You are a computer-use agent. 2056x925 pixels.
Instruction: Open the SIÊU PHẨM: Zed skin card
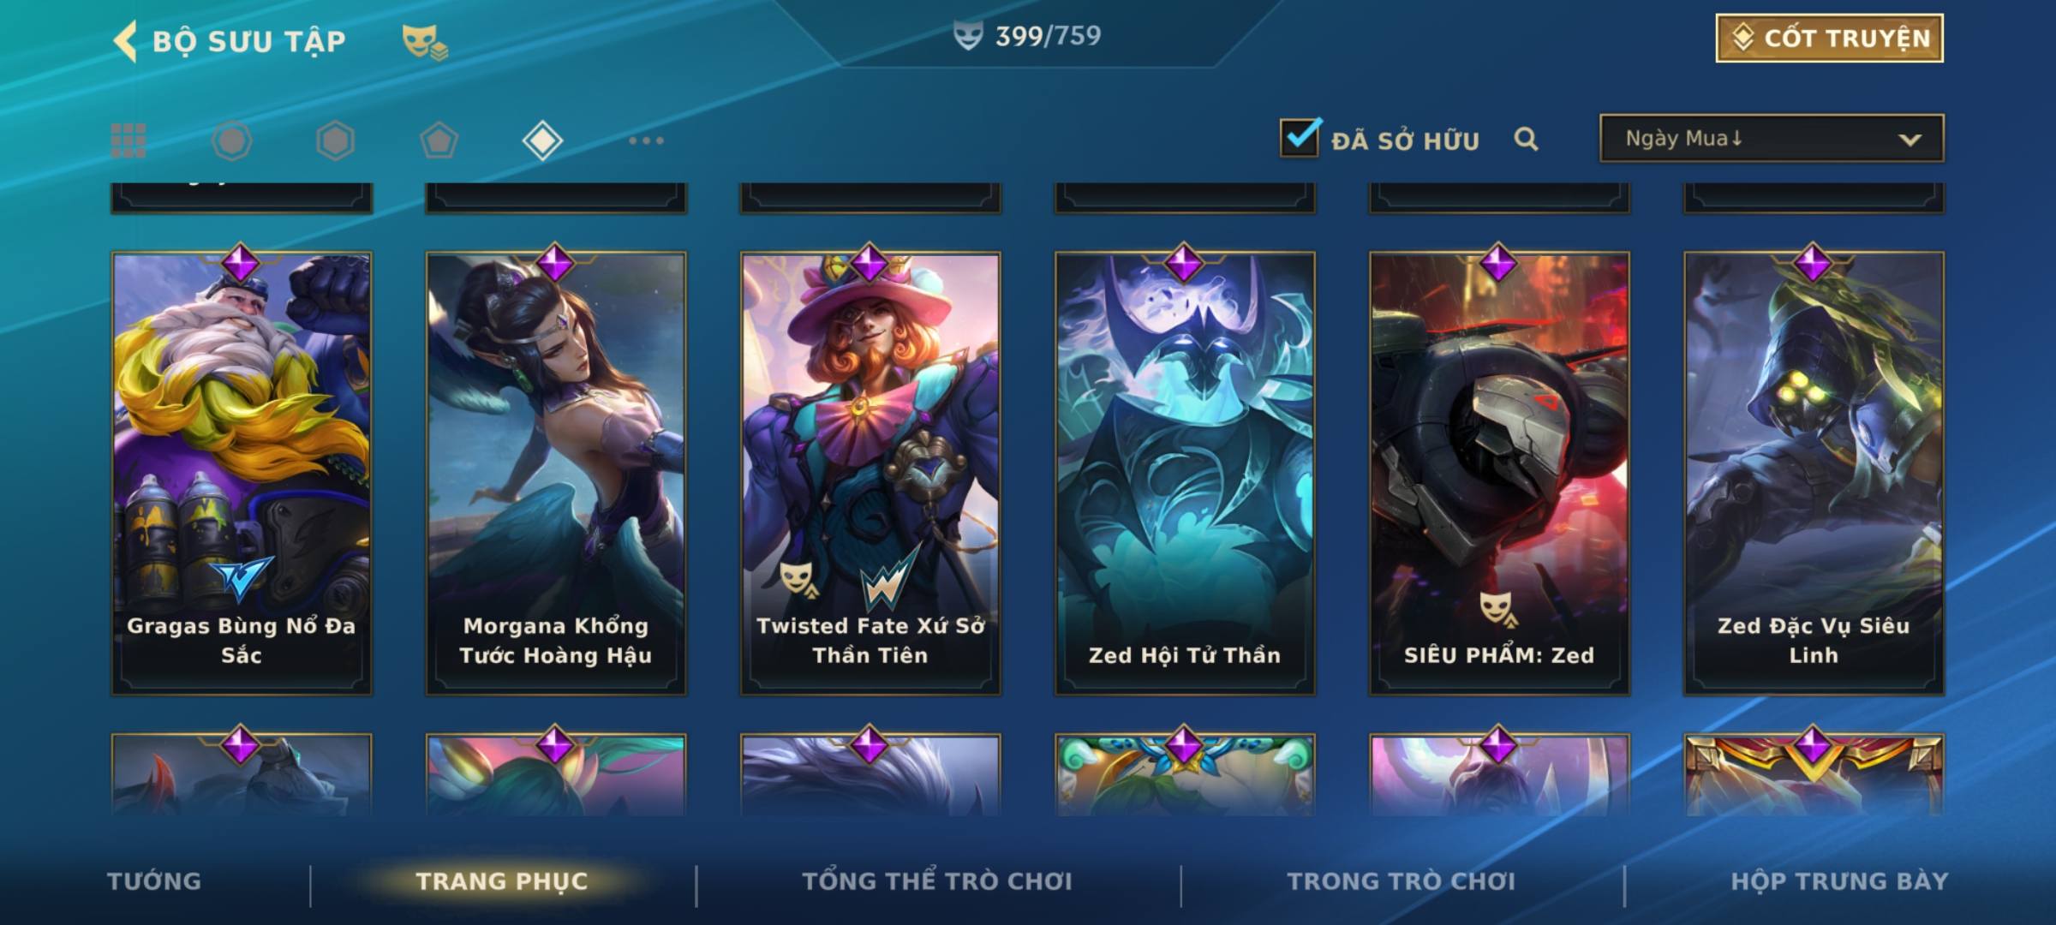(1499, 473)
